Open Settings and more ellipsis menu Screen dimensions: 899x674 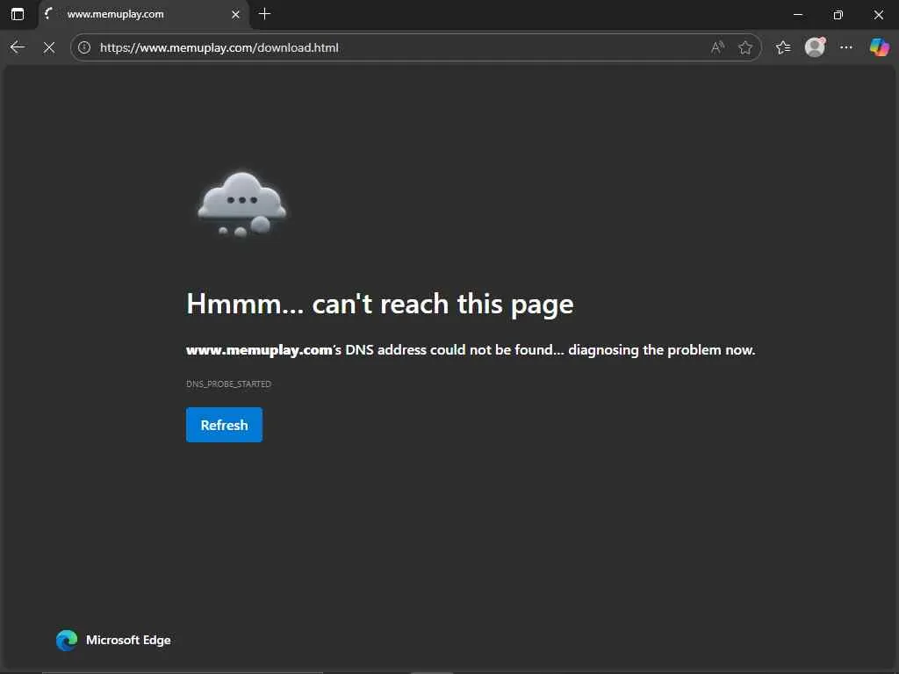tap(846, 47)
